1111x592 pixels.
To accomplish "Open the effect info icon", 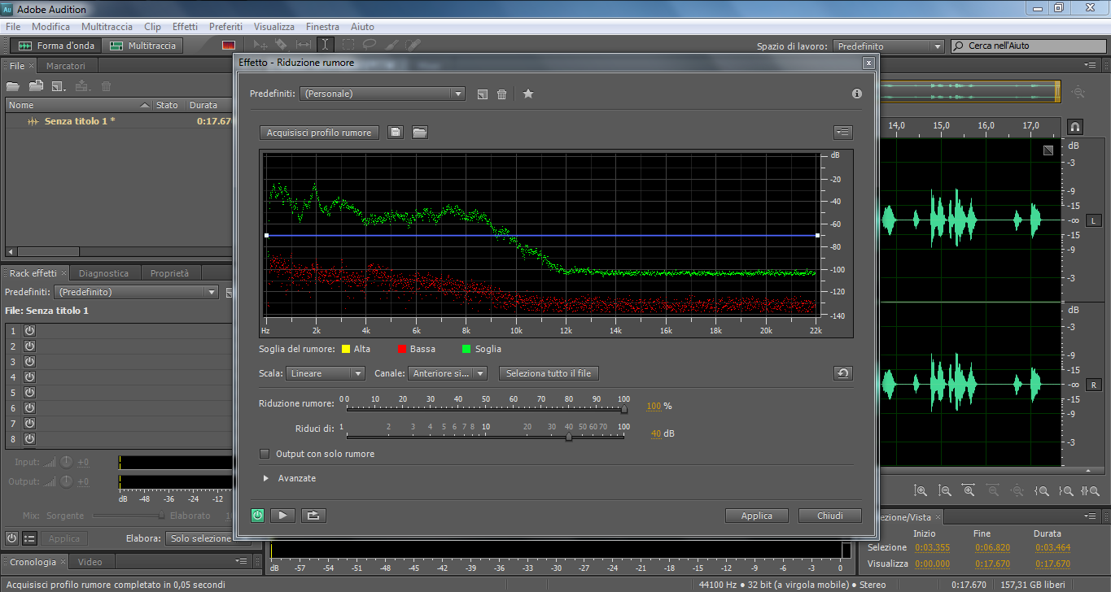I will (x=857, y=94).
